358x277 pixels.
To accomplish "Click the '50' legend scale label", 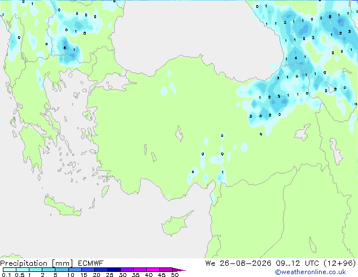I will [174, 275].
